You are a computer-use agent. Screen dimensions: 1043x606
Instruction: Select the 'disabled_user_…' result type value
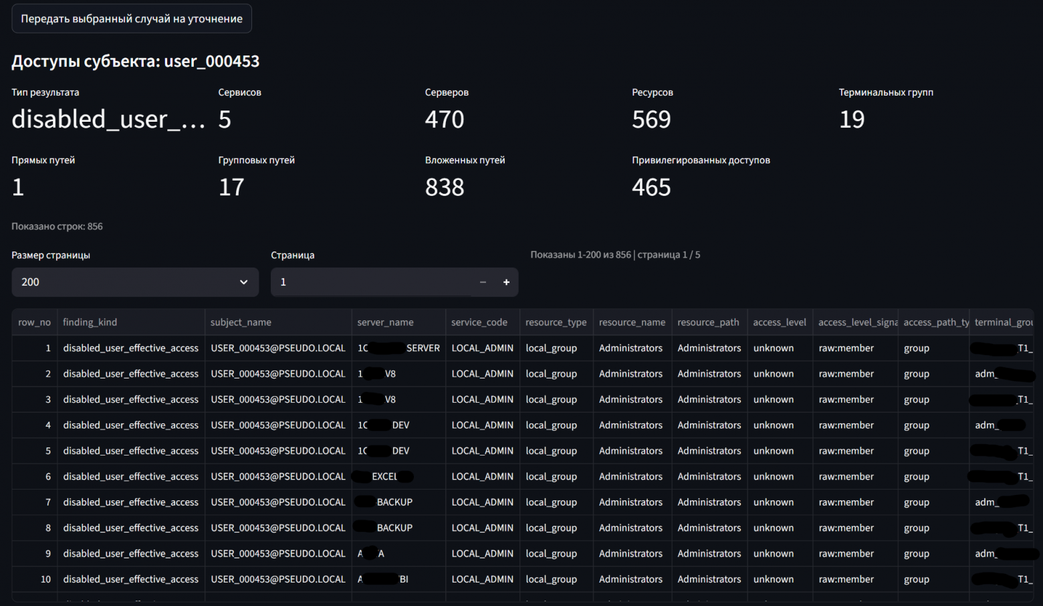point(108,119)
